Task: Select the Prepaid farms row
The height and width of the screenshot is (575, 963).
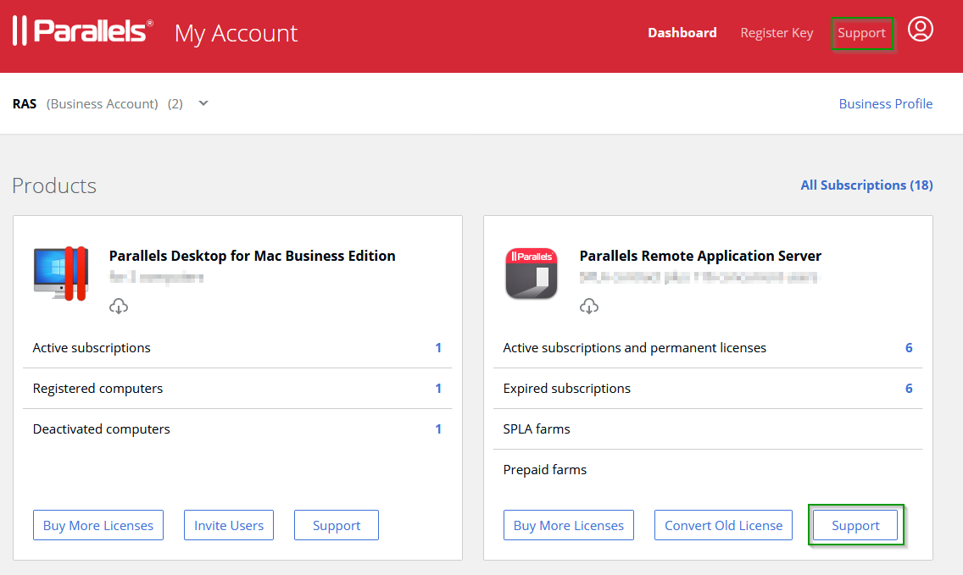Action: (708, 469)
